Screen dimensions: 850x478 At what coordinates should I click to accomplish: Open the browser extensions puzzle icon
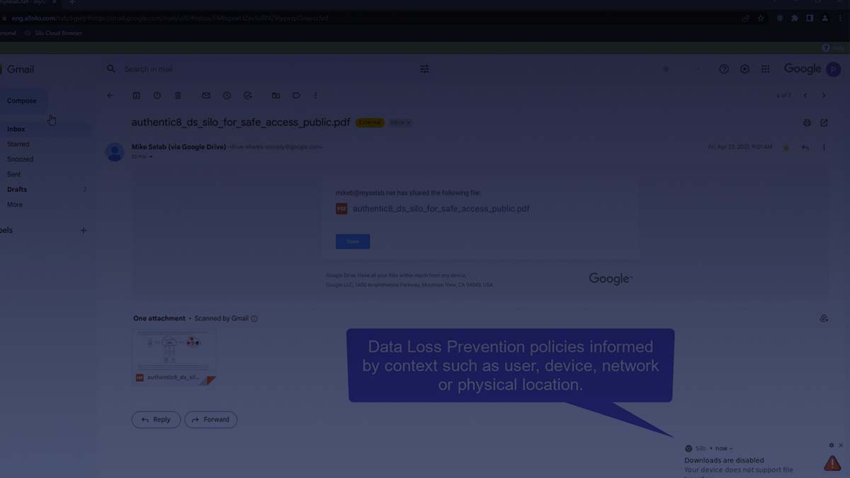[795, 18]
